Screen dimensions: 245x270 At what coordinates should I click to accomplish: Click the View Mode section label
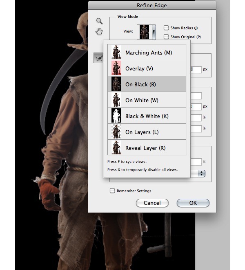pos(128,17)
